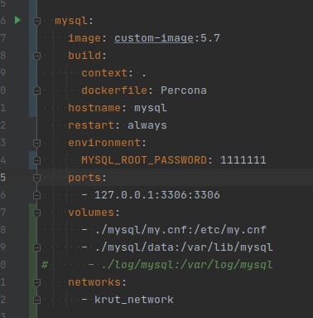Click the fold end marker beside krut_network
This screenshot has height=318, width=313.
click(x=36, y=300)
